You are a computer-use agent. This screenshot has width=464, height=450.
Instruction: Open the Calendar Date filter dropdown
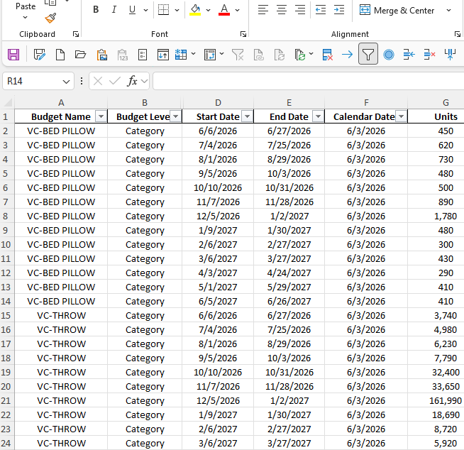[402, 116]
